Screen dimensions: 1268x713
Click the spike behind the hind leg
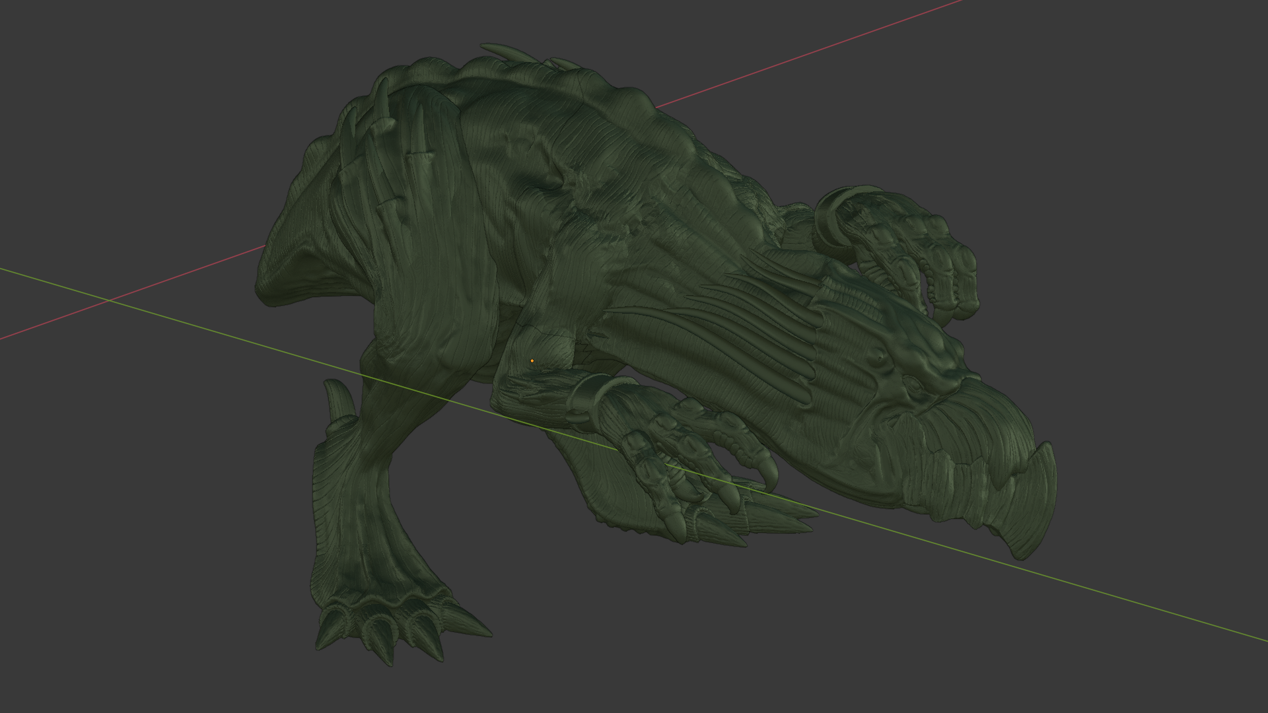tap(340, 399)
